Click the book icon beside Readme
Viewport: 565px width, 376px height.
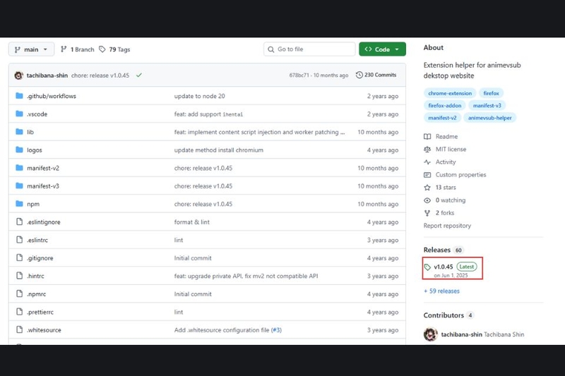(x=427, y=136)
